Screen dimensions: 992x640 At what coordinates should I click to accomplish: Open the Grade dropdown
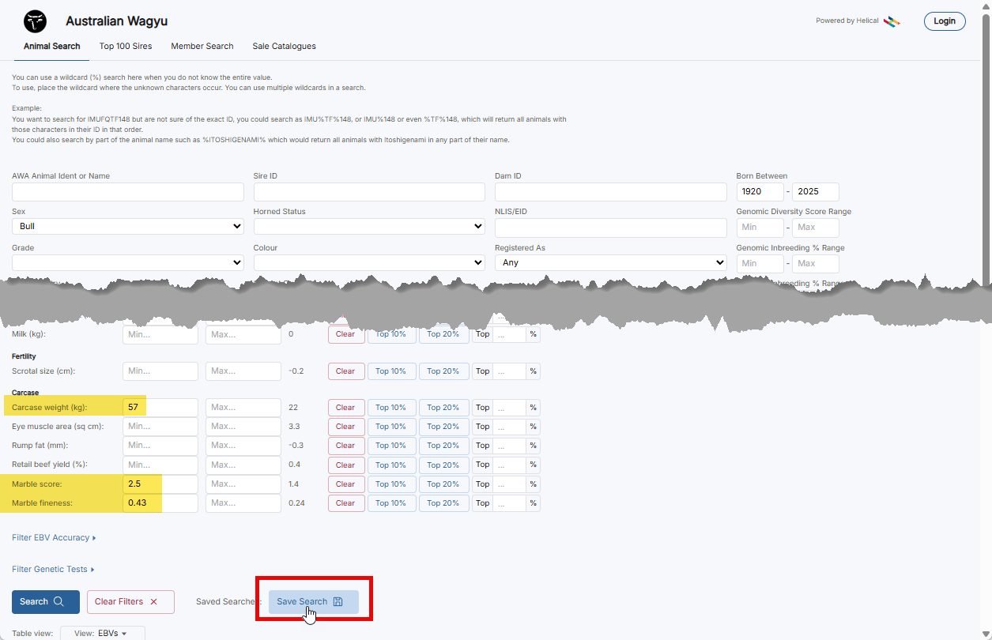tap(128, 262)
